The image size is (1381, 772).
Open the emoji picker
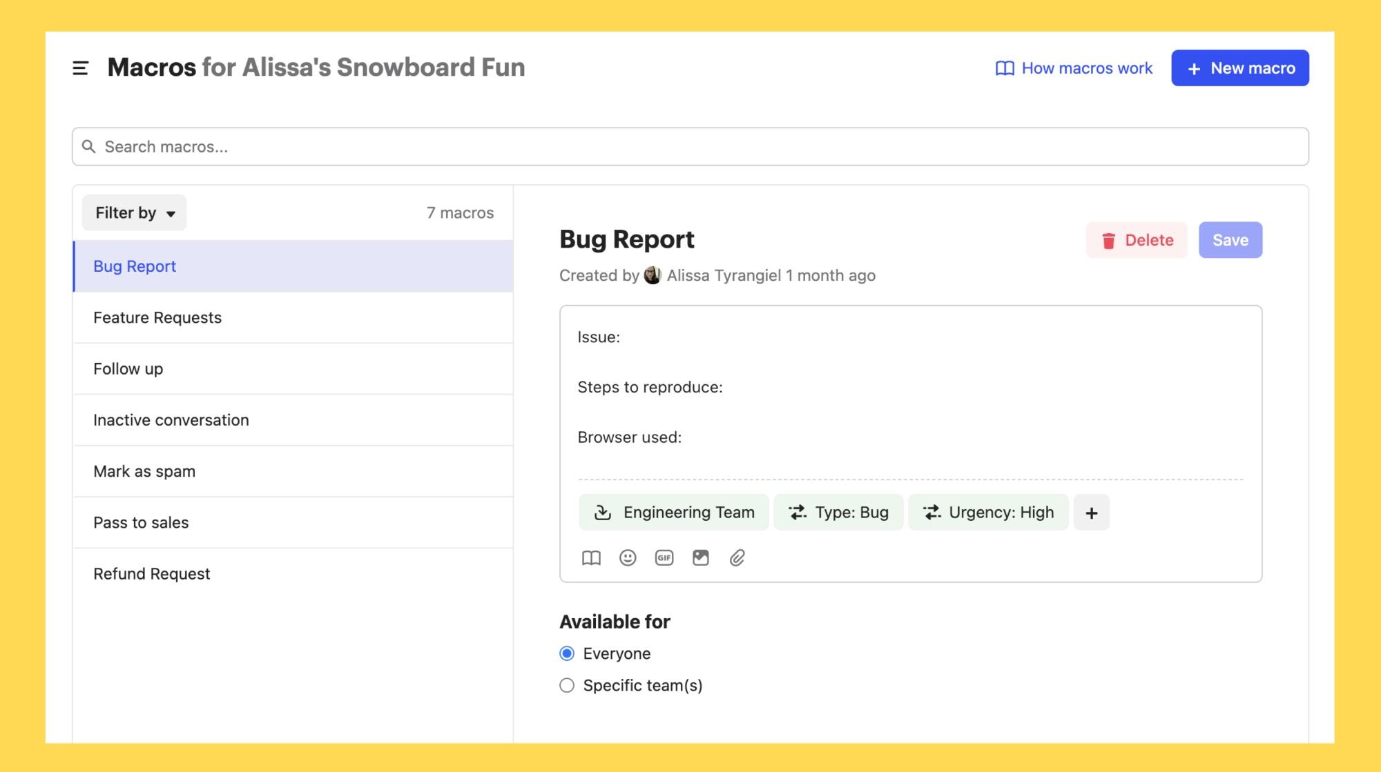point(628,557)
